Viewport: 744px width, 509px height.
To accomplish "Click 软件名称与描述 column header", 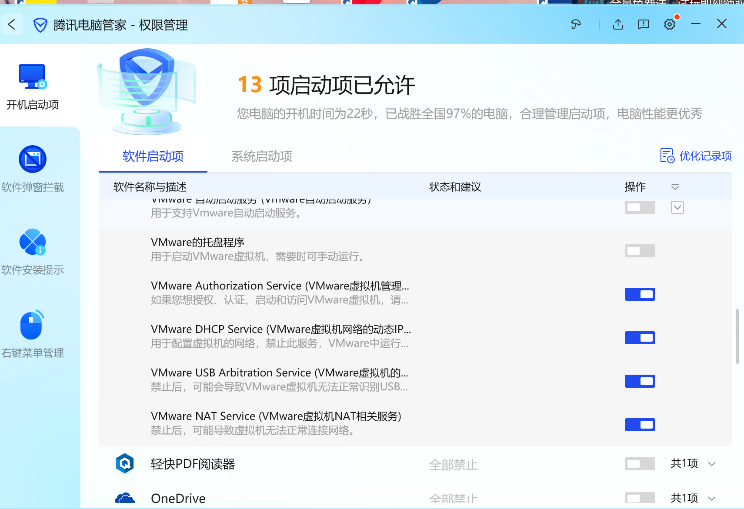I will [150, 187].
